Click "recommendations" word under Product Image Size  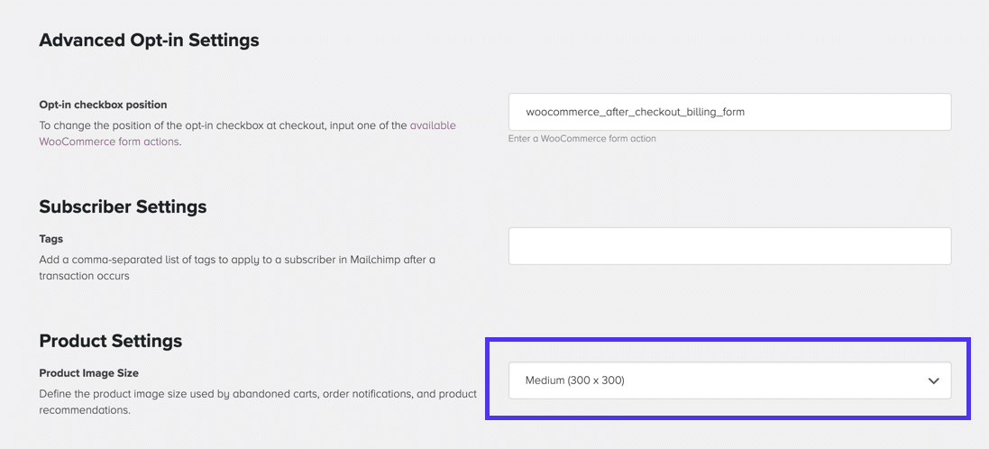[x=85, y=410]
